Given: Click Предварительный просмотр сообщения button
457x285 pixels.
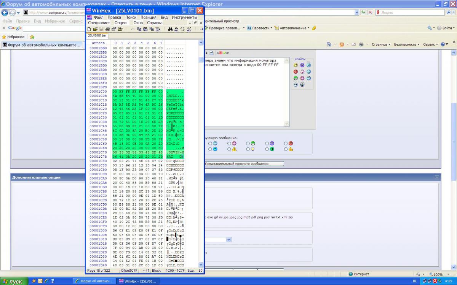Looking at the screenshot, I should click(244, 164).
